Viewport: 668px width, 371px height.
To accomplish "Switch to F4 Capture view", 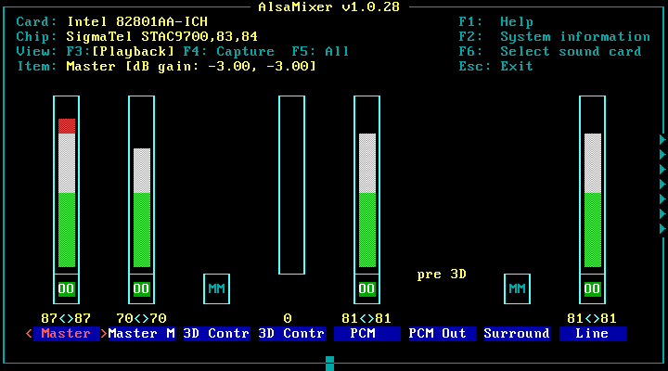I will (x=229, y=52).
